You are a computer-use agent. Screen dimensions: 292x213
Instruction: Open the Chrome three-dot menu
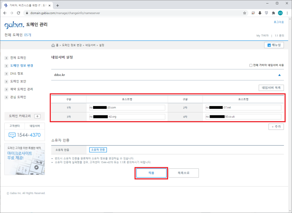(x=287, y=13)
